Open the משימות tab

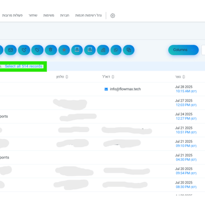[x=49, y=15]
